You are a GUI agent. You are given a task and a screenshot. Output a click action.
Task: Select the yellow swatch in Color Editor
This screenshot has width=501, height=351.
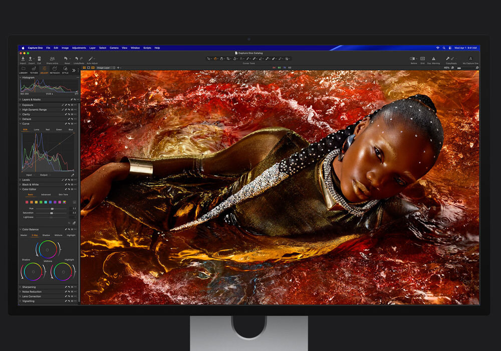[x=36, y=203]
